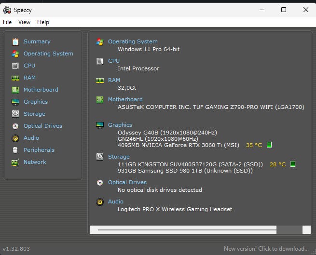This screenshot has height=255, width=316.
Task: Open the Audio heading link in summary
Action: [x=115, y=201]
